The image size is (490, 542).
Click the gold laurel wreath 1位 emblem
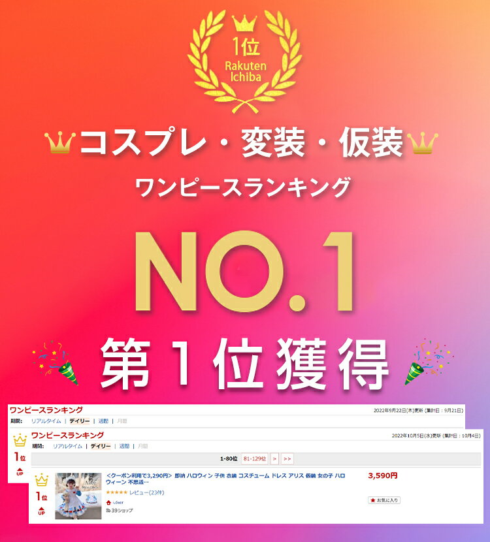click(x=245, y=61)
